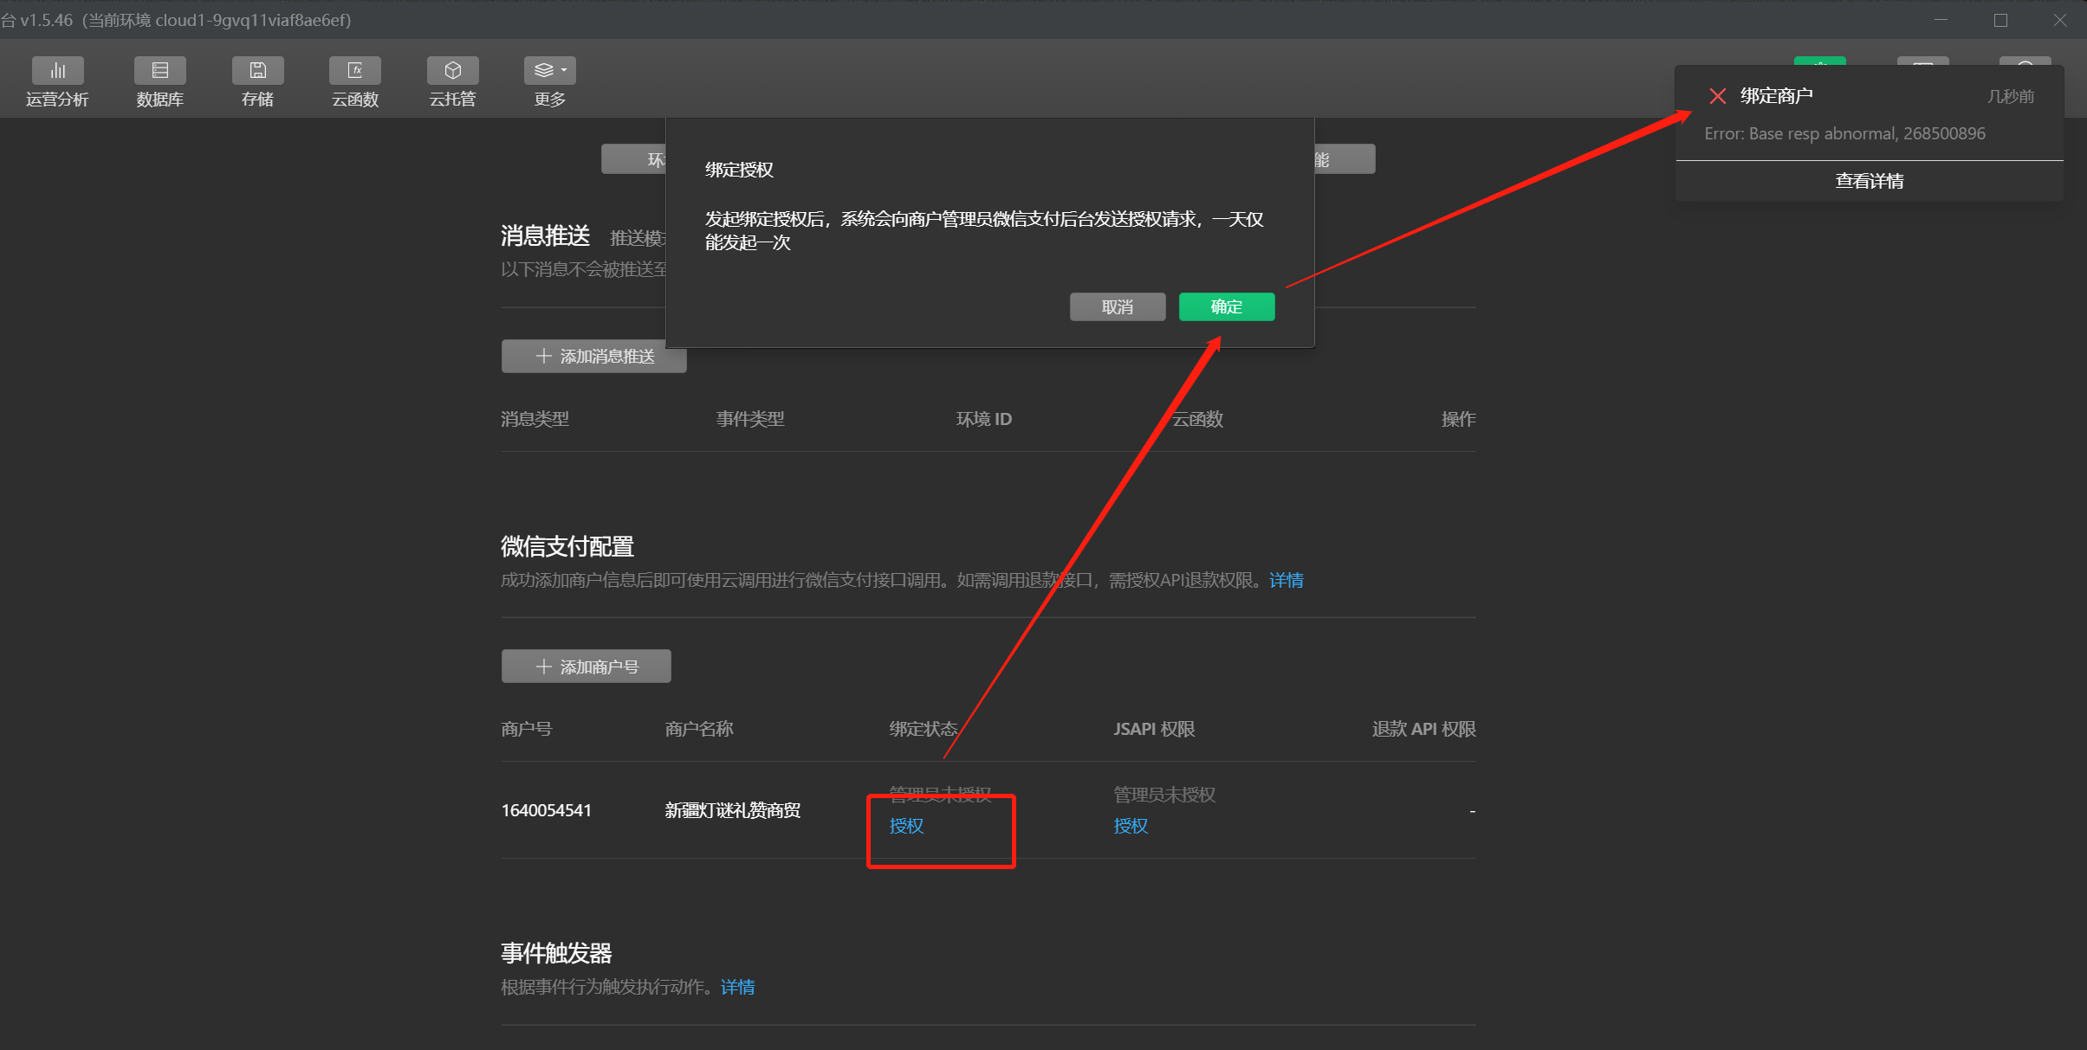Open 详情 link under 事件触发器
Image resolution: width=2087 pixels, height=1050 pixels.
737,987
